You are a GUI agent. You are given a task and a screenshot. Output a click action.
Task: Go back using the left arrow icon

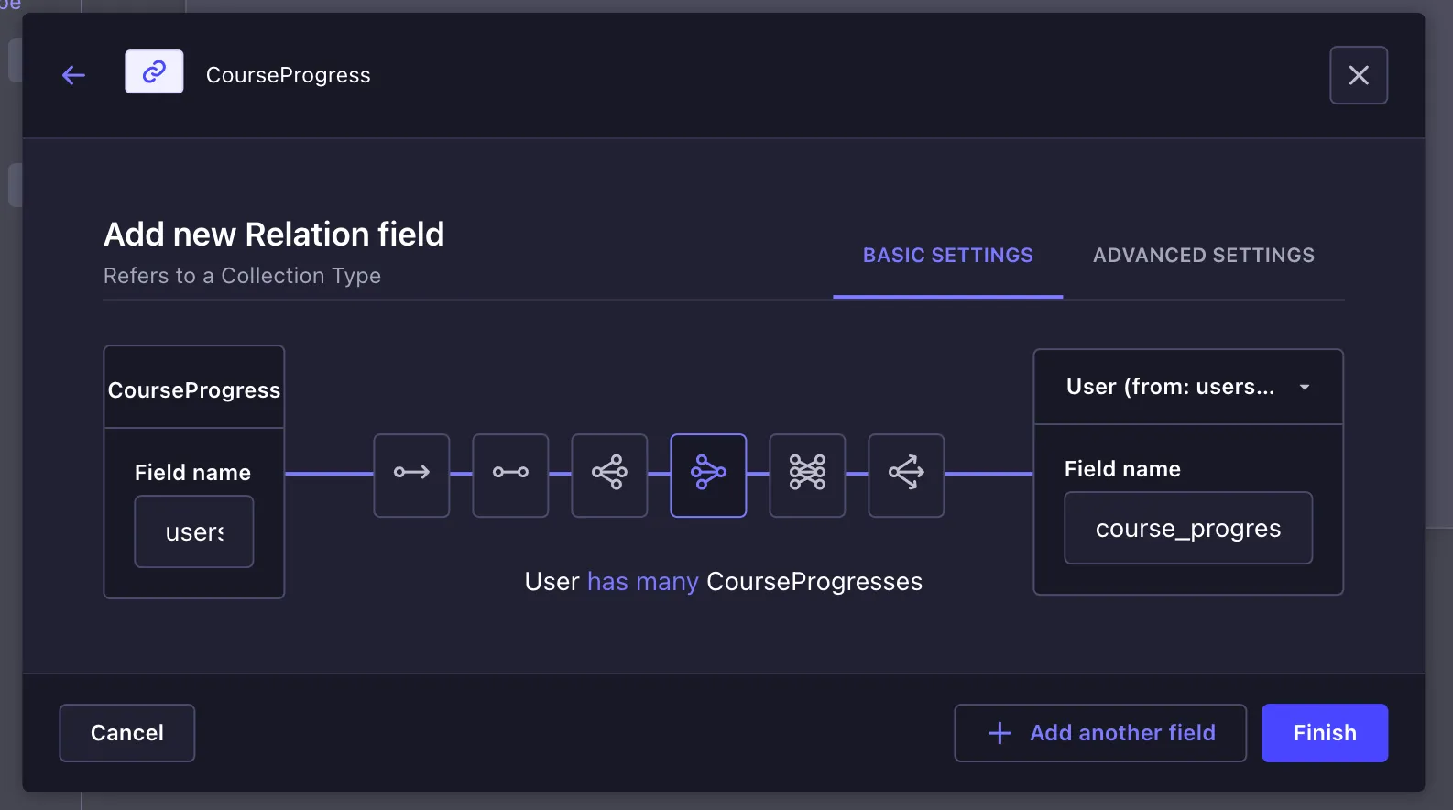click(x=73, y=75)
